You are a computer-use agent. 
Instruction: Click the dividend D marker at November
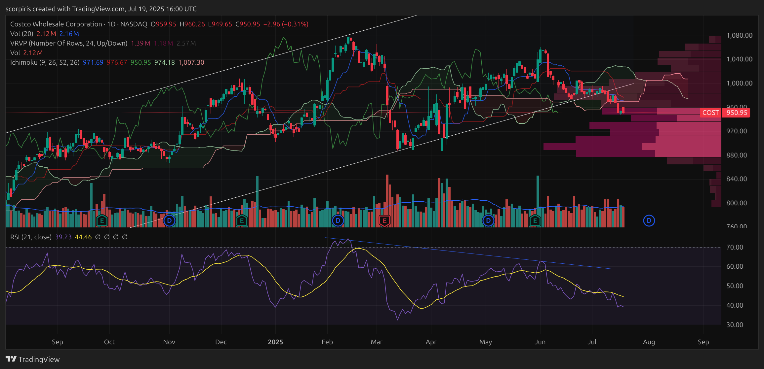point(169,220)
